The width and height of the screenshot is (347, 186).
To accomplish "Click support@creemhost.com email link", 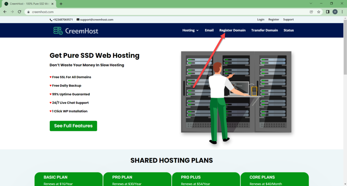I will click(x=97, y=20).
